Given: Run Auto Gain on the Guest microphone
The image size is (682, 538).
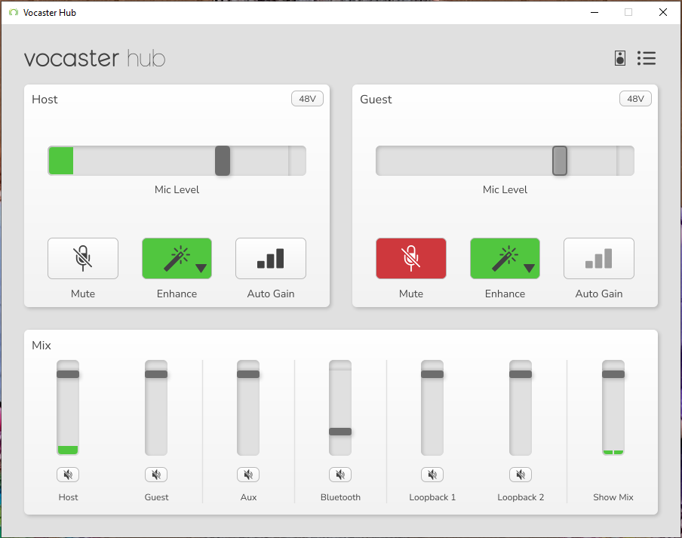Looking at the screenshot, I should [598, 257].
